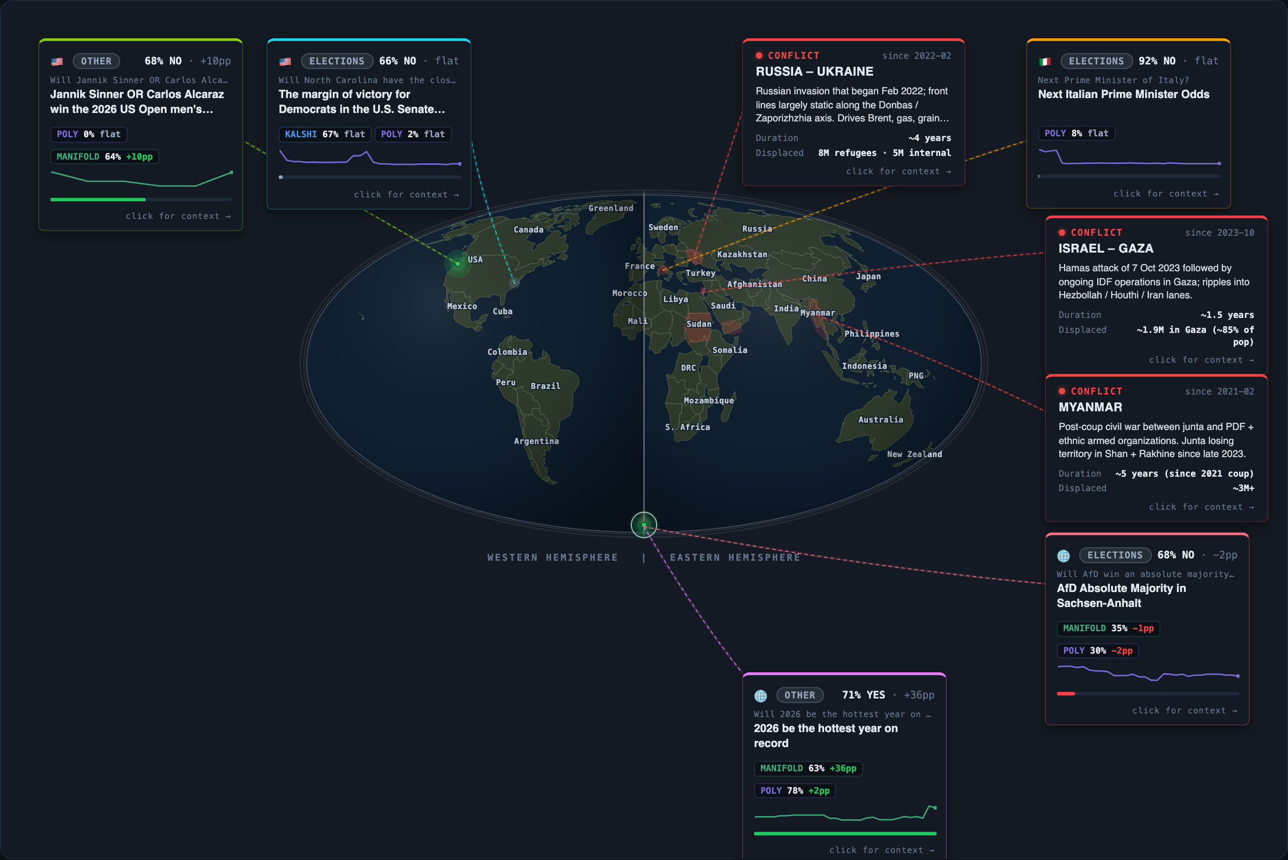Click Russia label on world map
Viewport: 1288px width, 860px height.
(x=757, y=229)
